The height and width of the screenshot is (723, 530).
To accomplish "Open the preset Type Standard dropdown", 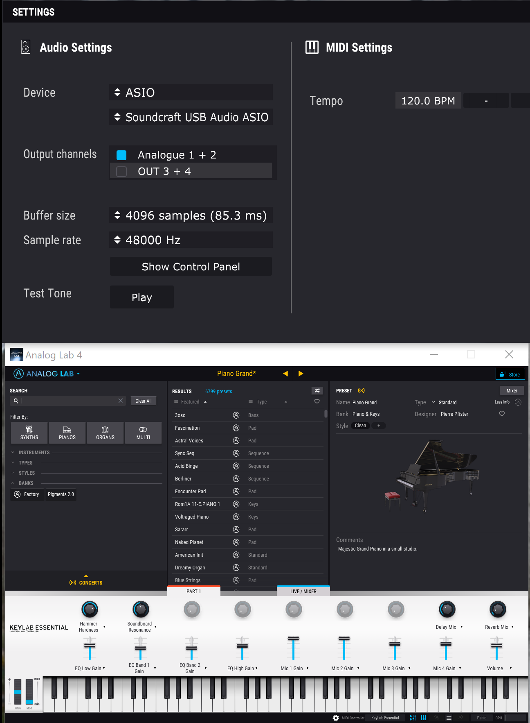I will [444, 402].
